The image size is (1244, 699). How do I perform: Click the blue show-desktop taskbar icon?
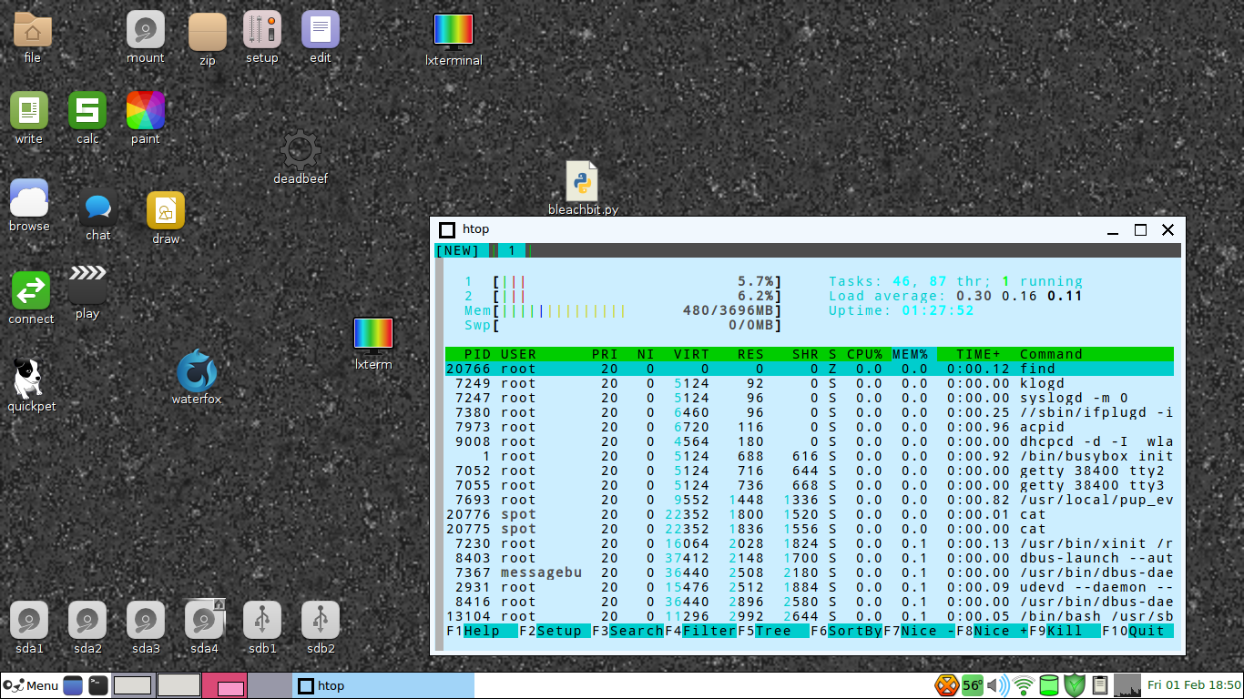tap(73, 685)
